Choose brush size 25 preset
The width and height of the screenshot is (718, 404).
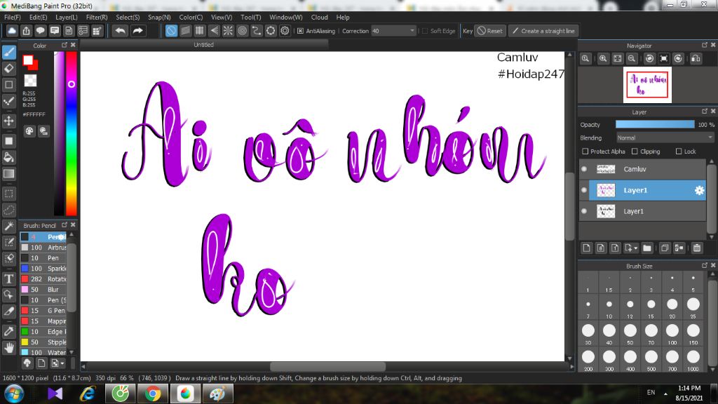693,307
